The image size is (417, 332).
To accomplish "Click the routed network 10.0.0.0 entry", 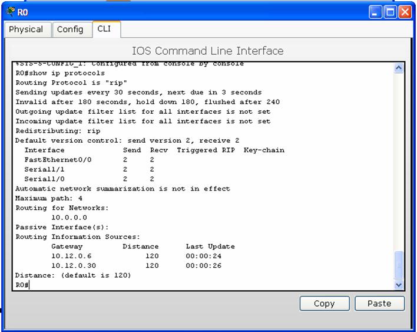I will click(69, 218).
